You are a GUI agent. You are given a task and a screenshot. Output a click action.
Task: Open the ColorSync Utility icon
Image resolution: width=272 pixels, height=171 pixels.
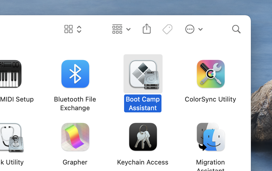211,74
